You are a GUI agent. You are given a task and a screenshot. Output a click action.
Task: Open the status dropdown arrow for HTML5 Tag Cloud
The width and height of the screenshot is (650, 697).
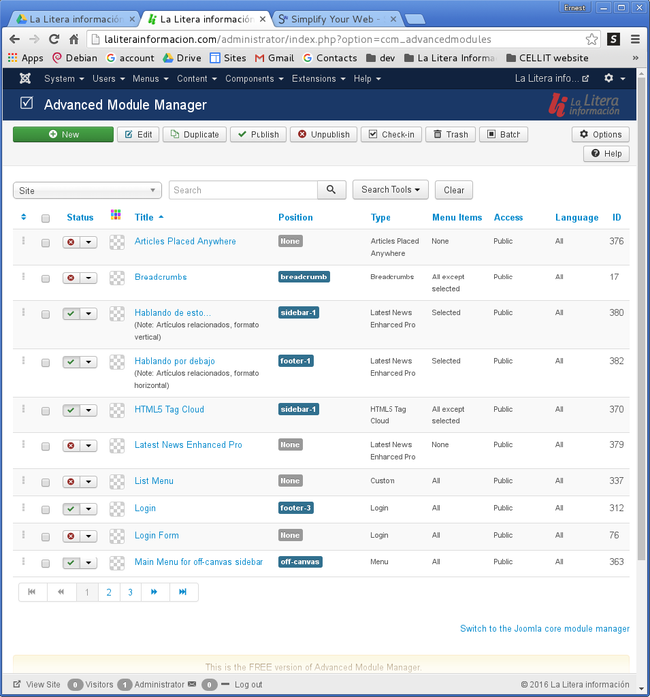88,410
